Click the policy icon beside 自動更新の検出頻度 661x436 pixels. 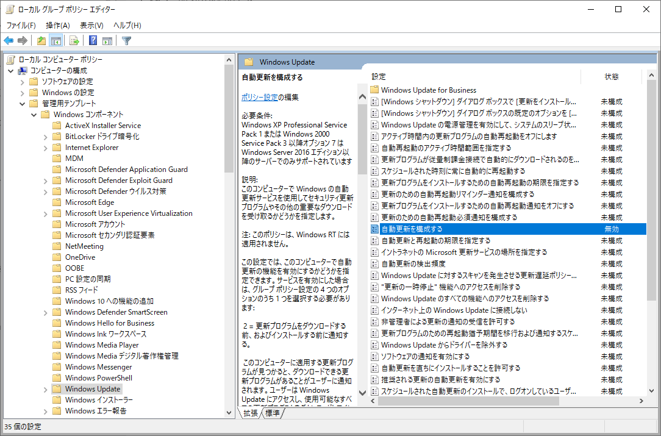pos(374,264)
